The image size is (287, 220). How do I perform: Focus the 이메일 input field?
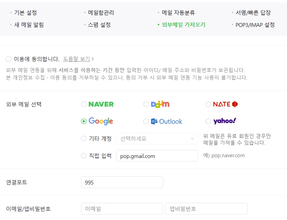pos(122,209)
